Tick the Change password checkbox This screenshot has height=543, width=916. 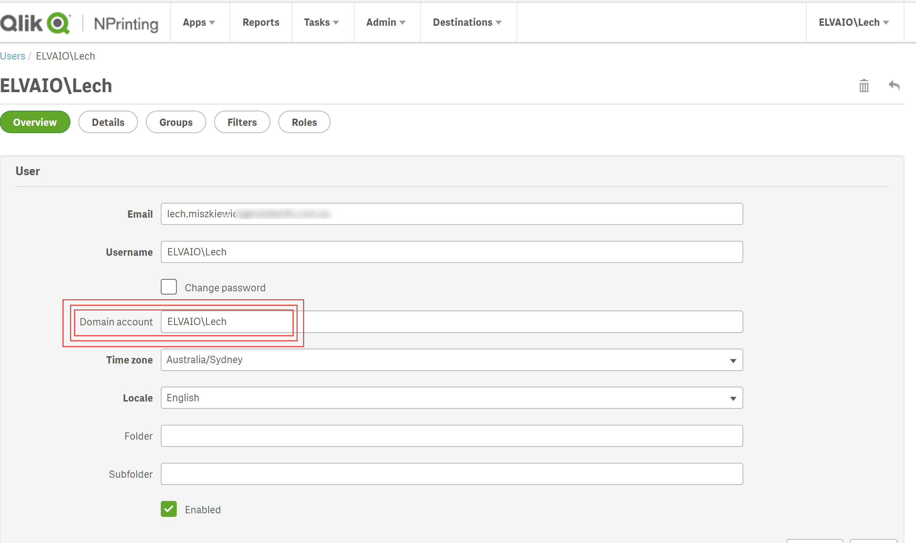tap(169, 287)
